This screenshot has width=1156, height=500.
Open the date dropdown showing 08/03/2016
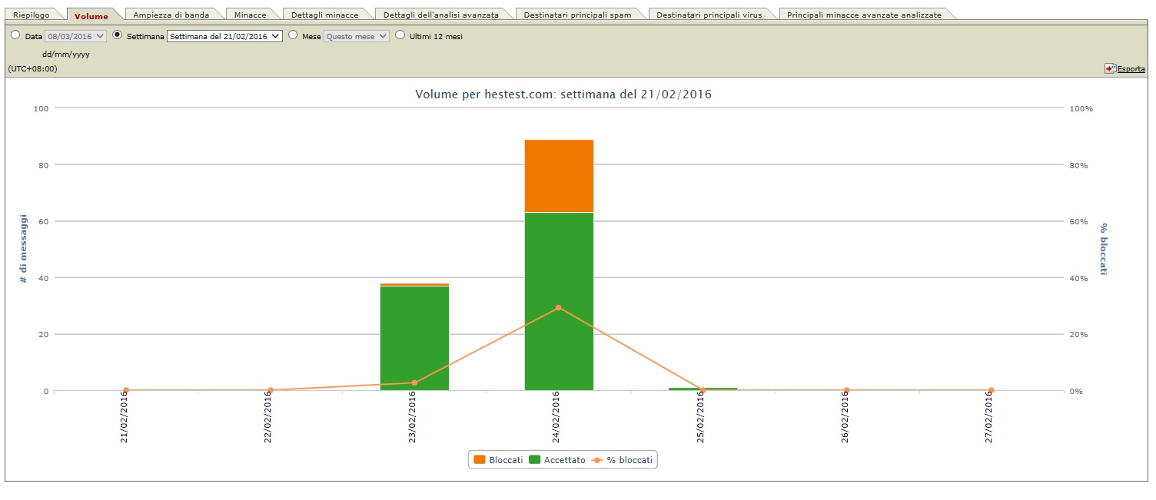click(75, 36)
